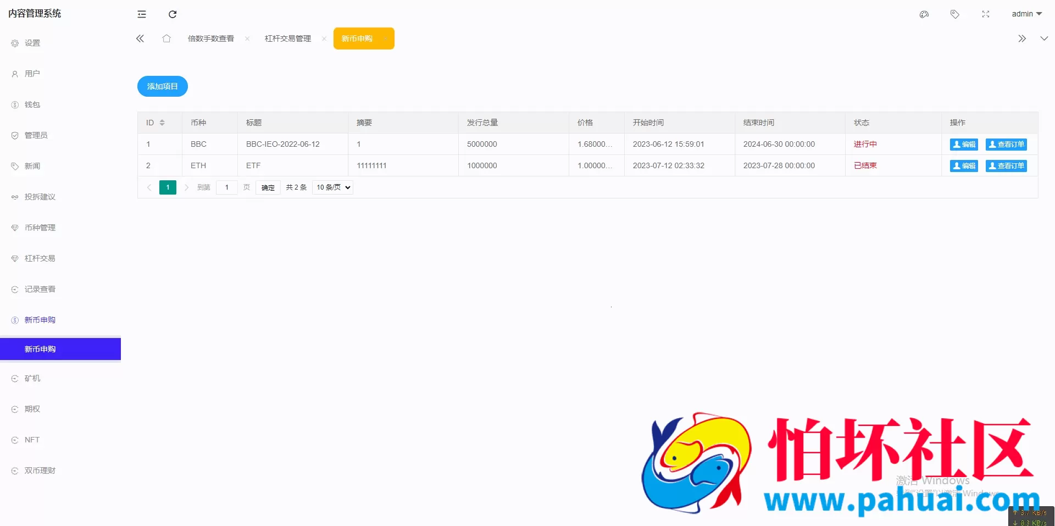This screenshot has height=526, width=1055.
Task: Collapse the sidebar with the menu toggle icon
Action: [x=142, y=14]
